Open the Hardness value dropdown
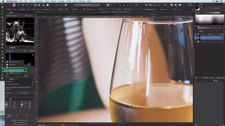Image resolution: width=225 pixels, height=126 pixels. coord(55,9)
